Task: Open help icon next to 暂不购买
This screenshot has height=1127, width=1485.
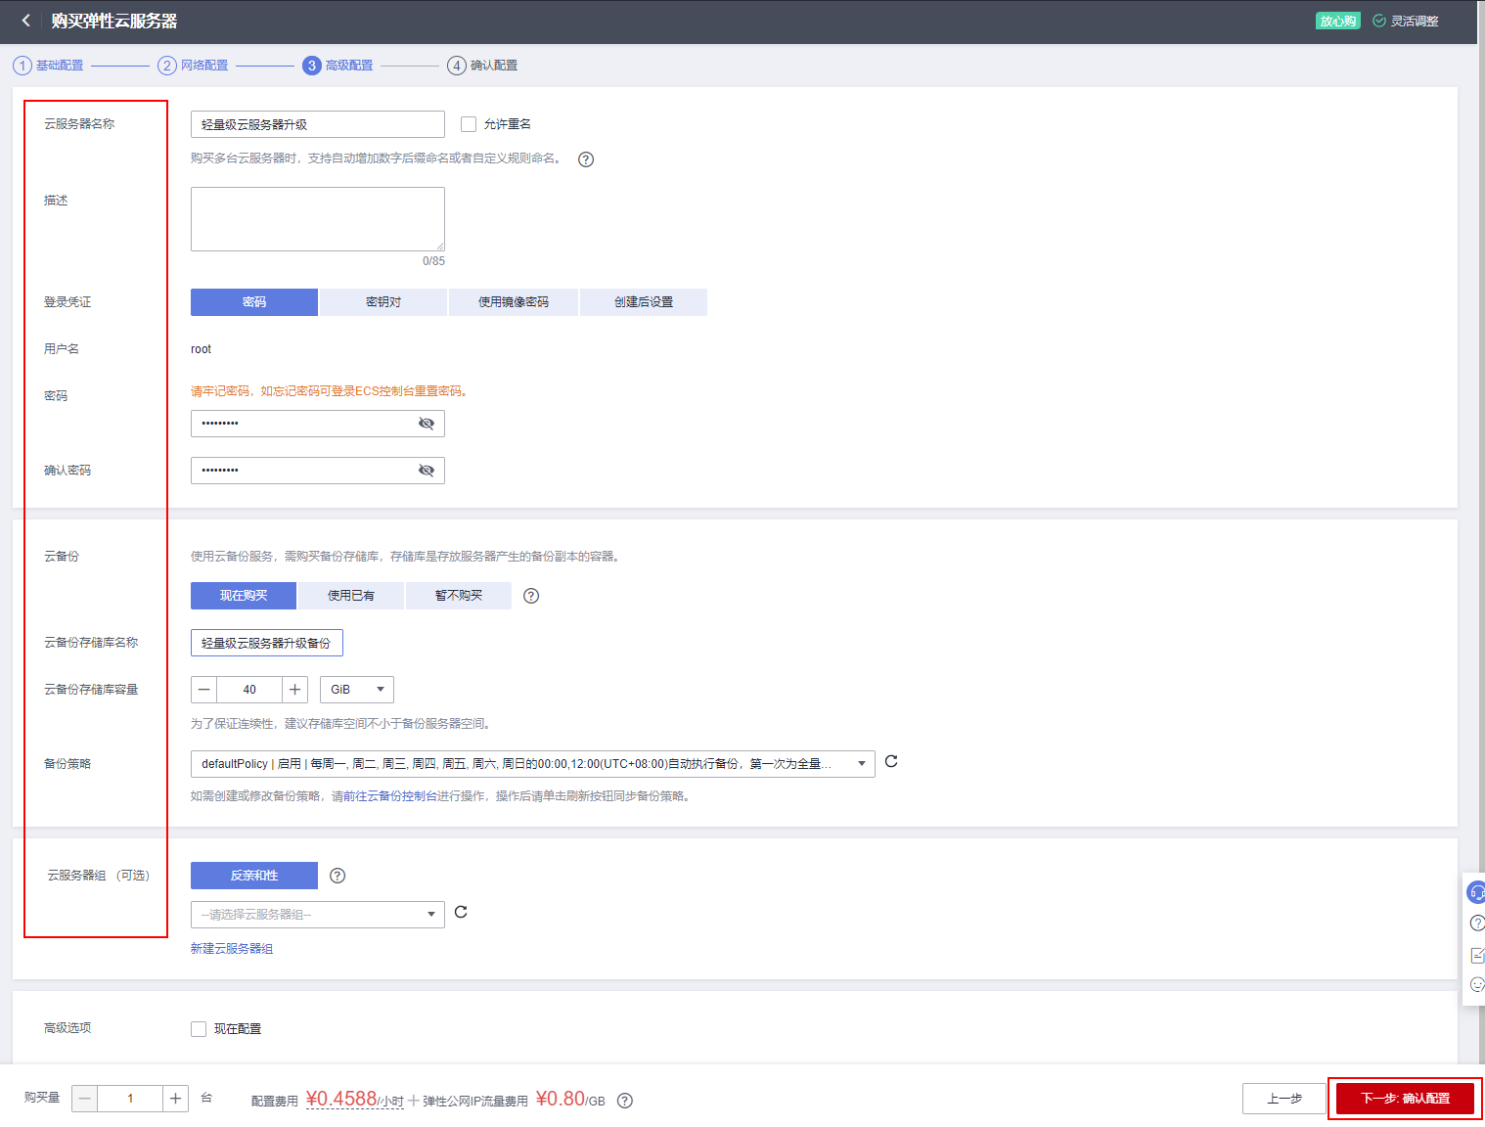Action: [531, 596]
